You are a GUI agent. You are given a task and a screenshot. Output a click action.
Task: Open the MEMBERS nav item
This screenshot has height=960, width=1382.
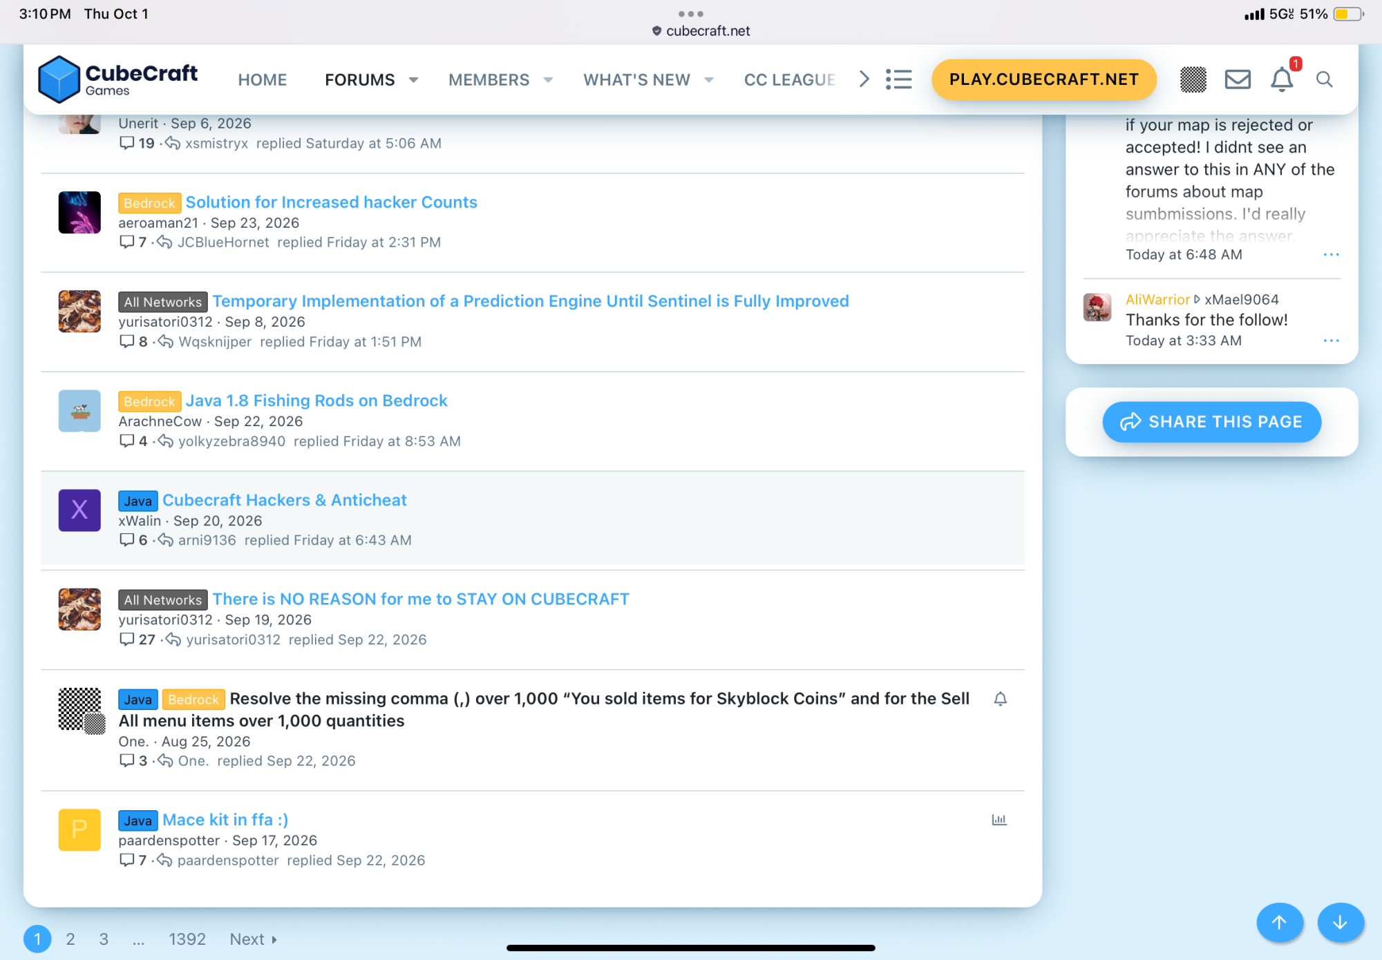tap(489, 80)
